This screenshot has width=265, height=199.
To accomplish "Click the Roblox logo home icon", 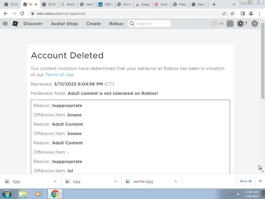I will [x=15, y=24].
